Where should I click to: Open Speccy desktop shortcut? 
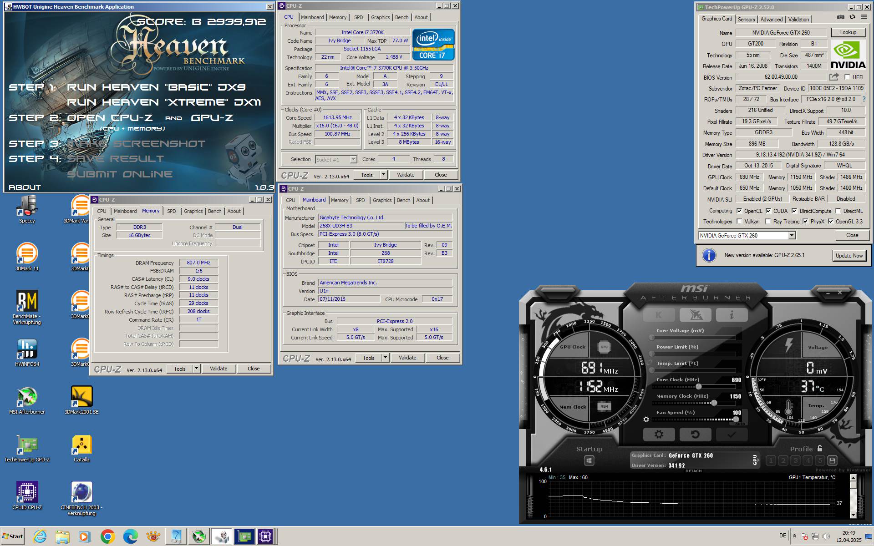click(x=27, y=210)
